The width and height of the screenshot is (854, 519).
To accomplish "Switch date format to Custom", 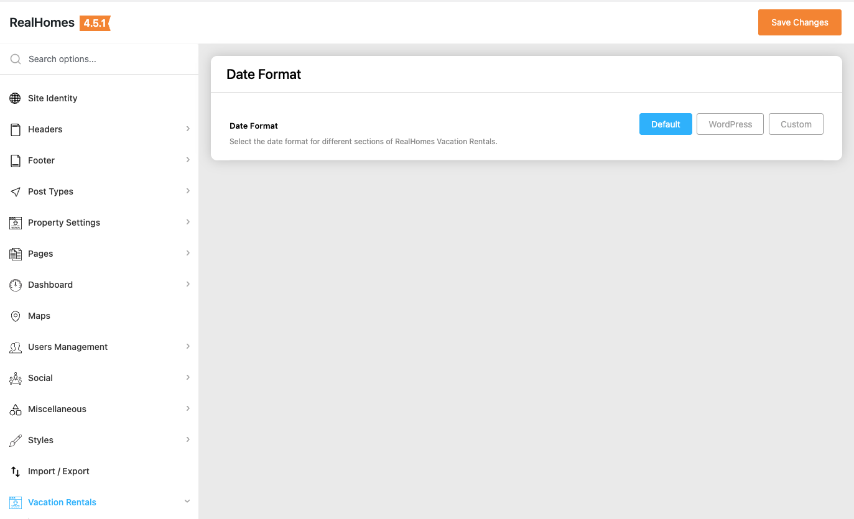I will (x=796, y=124).
